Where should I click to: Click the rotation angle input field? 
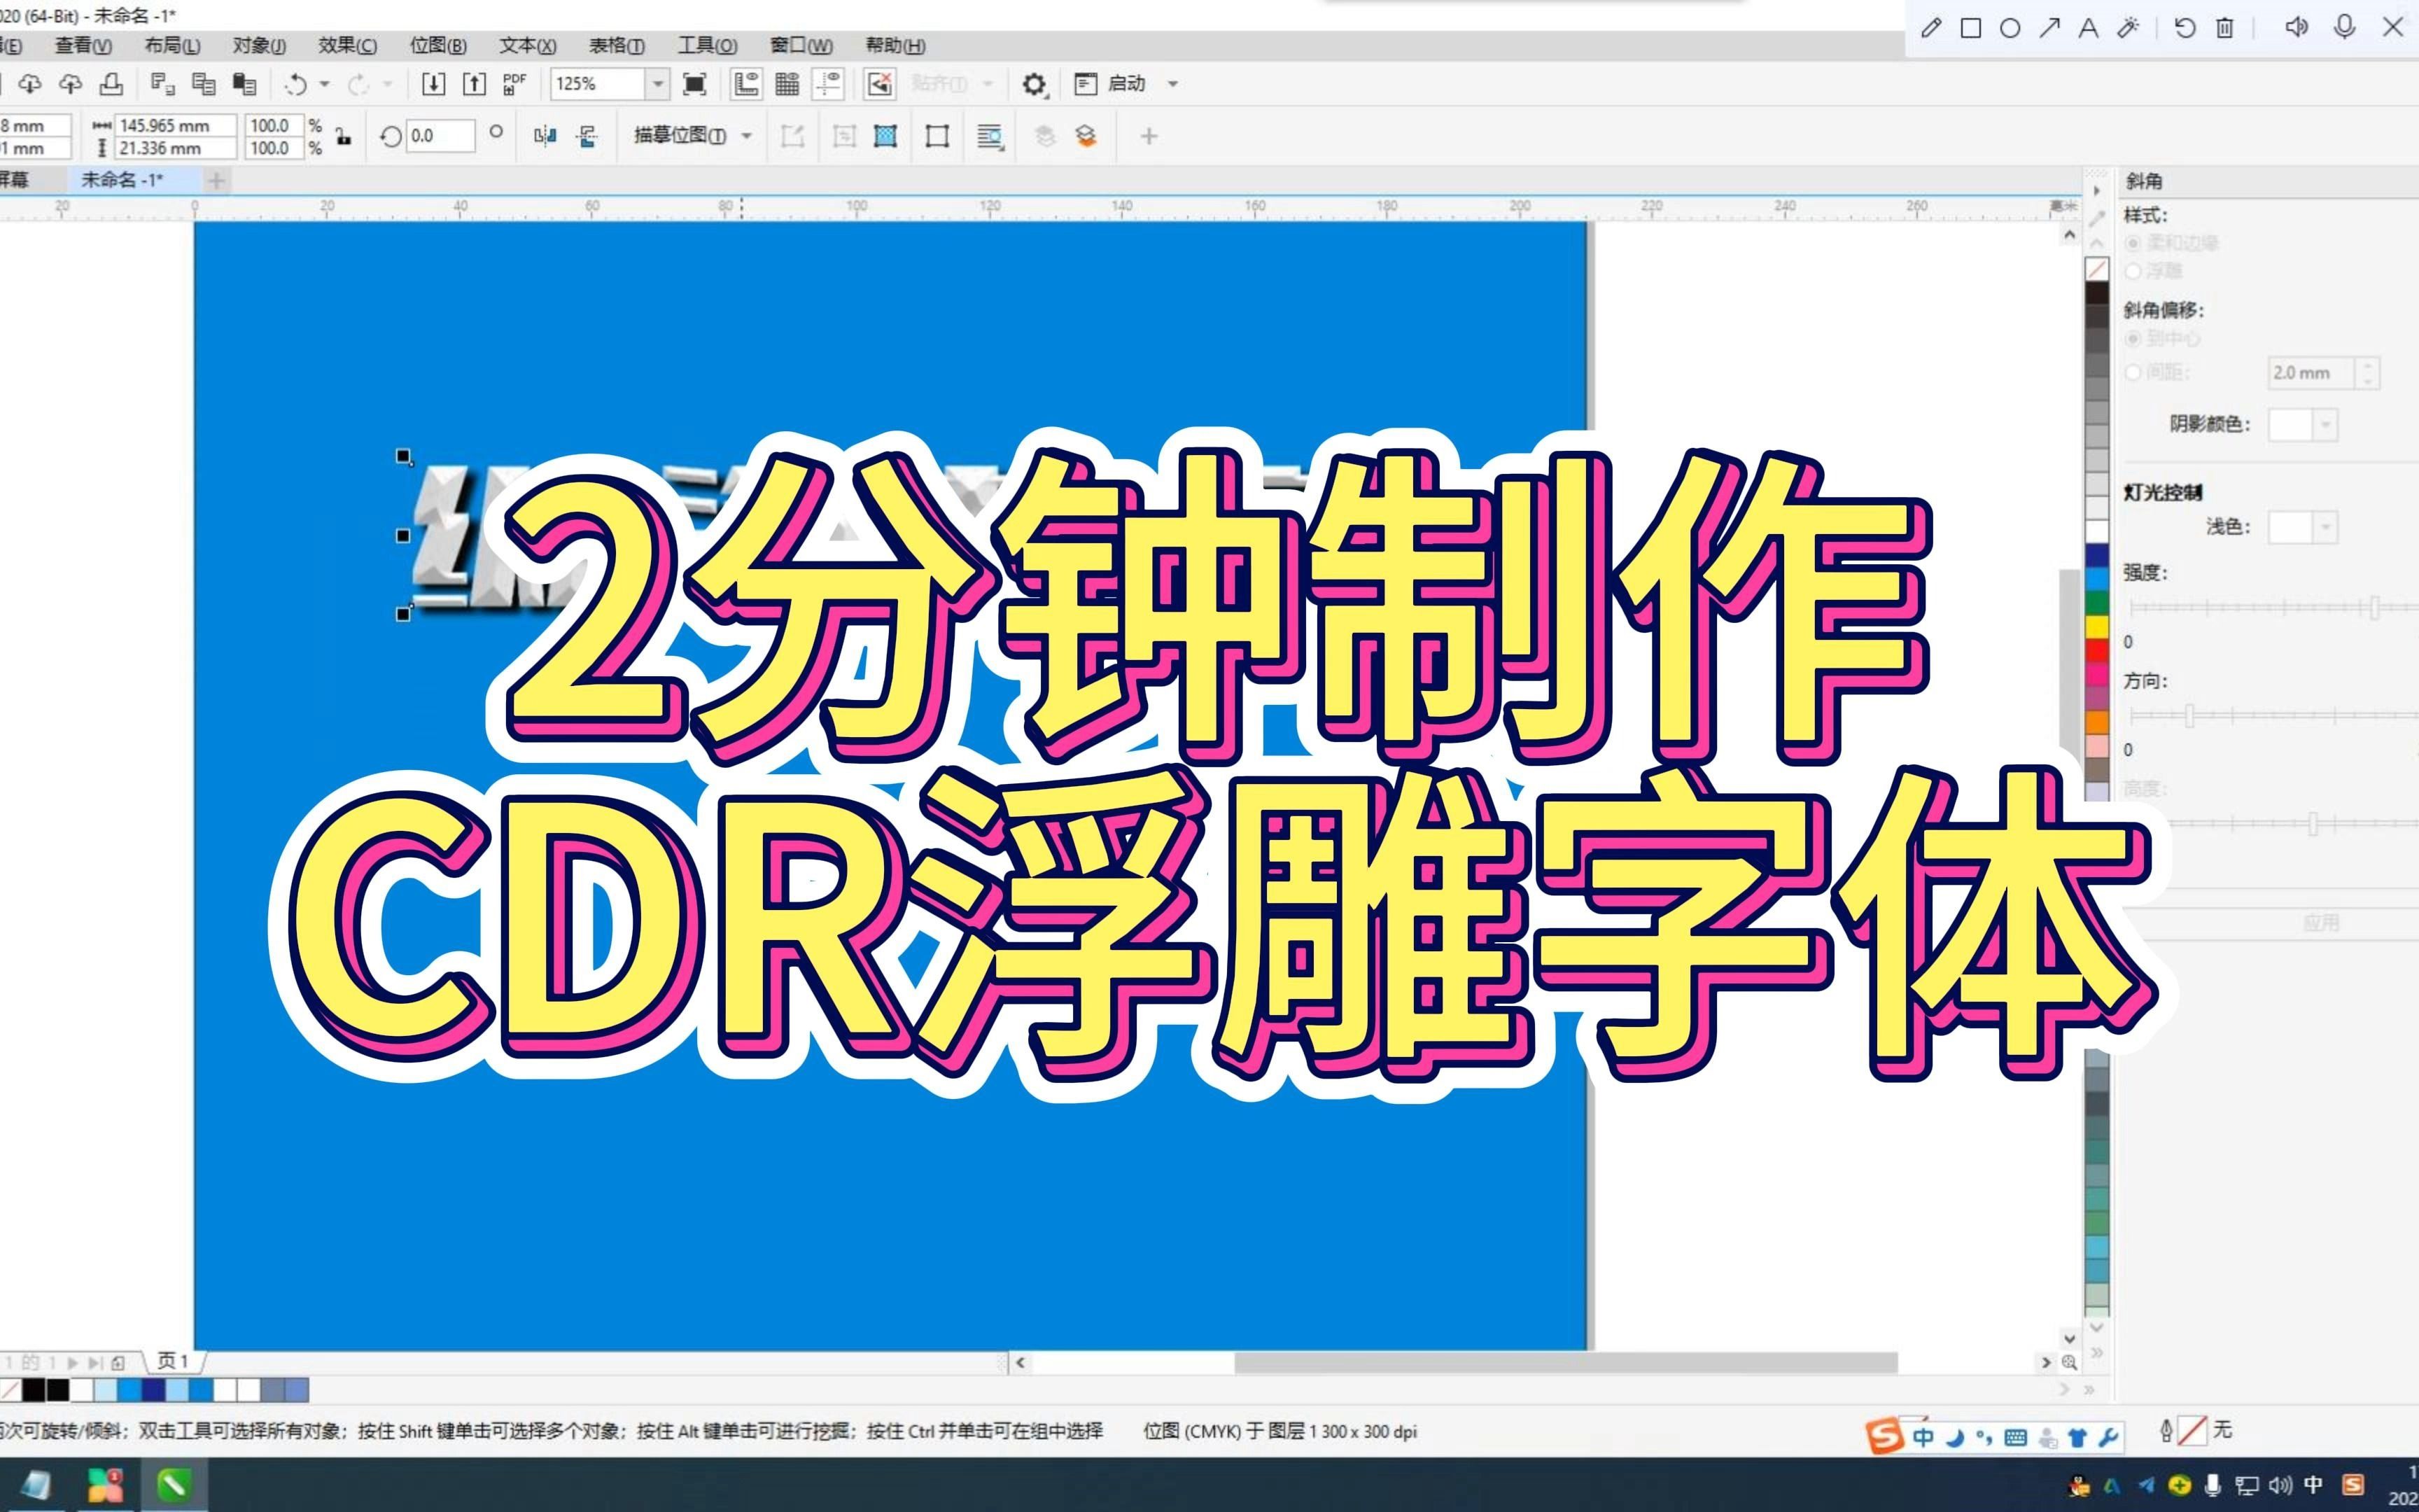(x=440, y=136)
